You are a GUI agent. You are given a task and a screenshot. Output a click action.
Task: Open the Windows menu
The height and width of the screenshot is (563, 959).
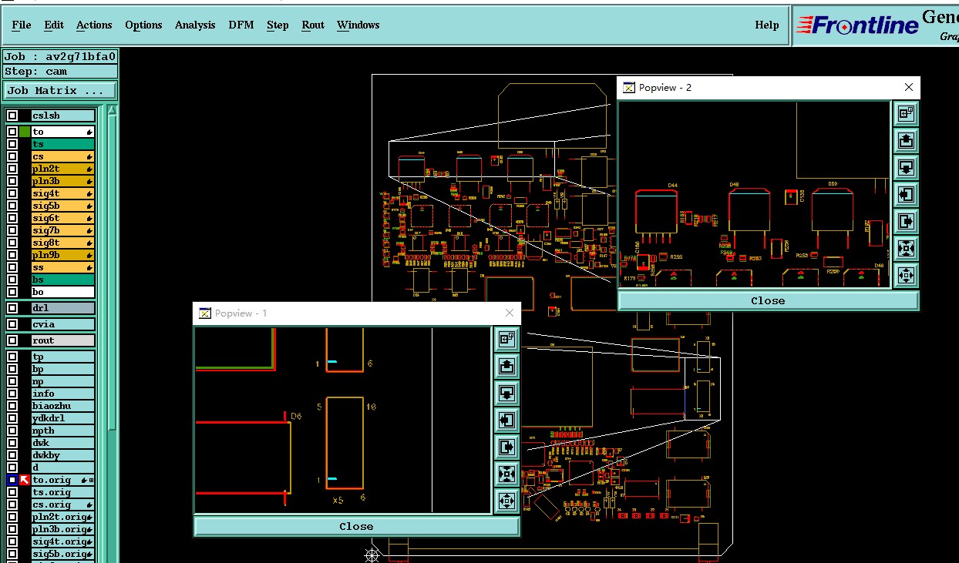pos(358,25)
